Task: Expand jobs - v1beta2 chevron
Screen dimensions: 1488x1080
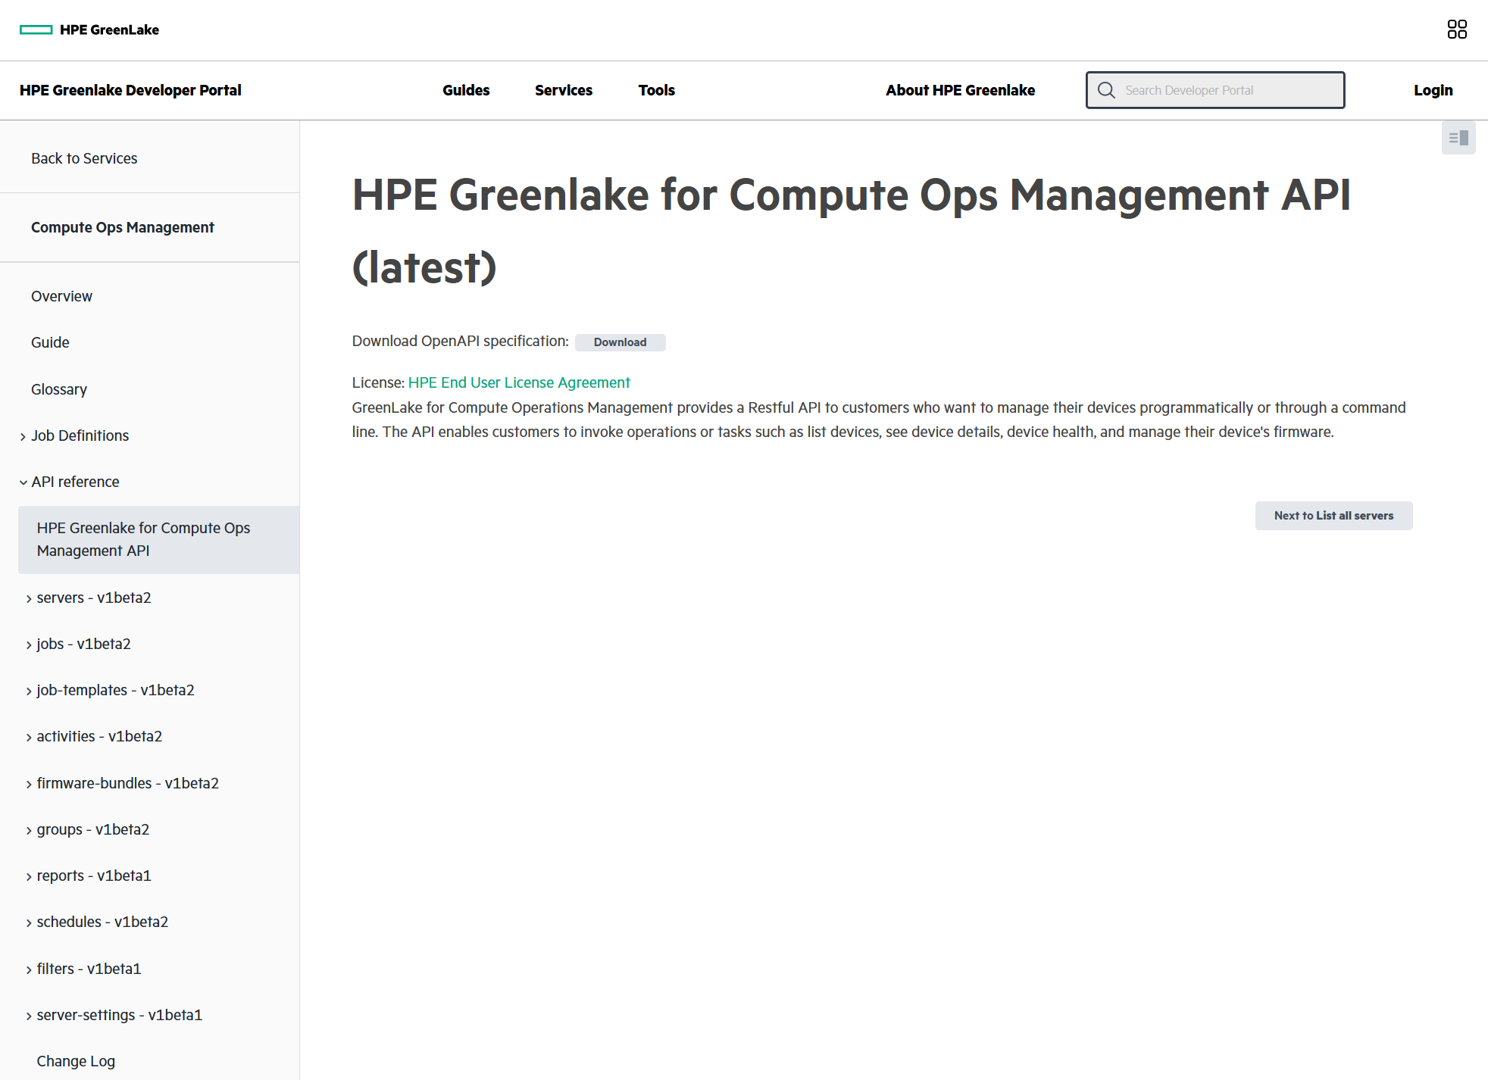Action: click(x=29, y=645)
